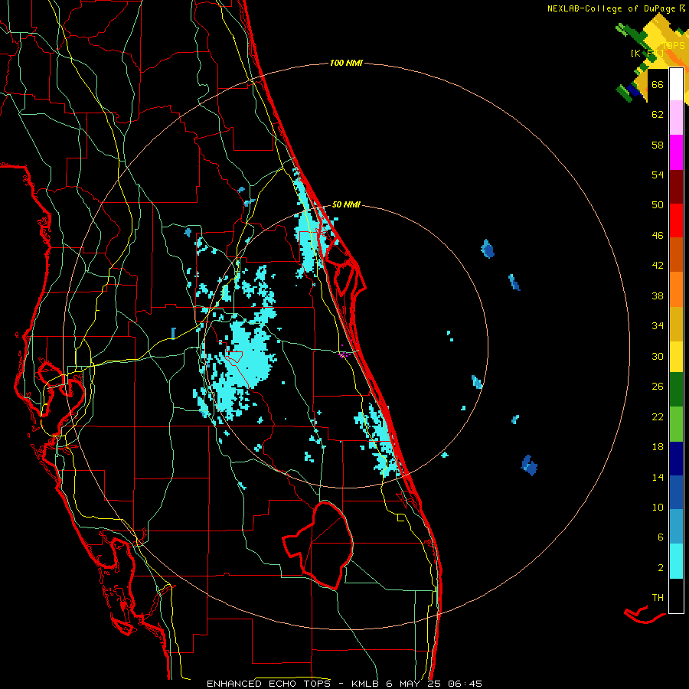Click the "50 NMI" range ring label

(x=346, y=204)
